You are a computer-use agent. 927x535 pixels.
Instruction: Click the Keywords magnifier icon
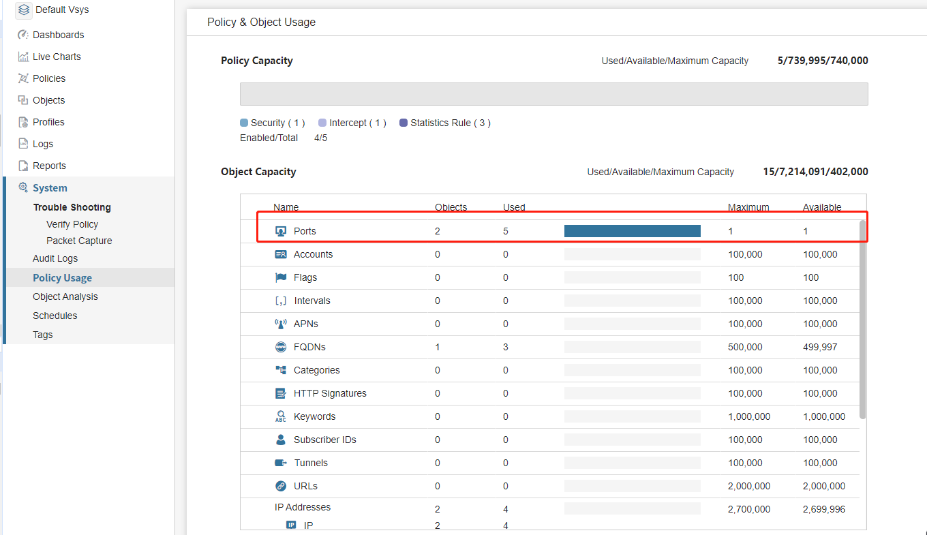click(281, 416)
